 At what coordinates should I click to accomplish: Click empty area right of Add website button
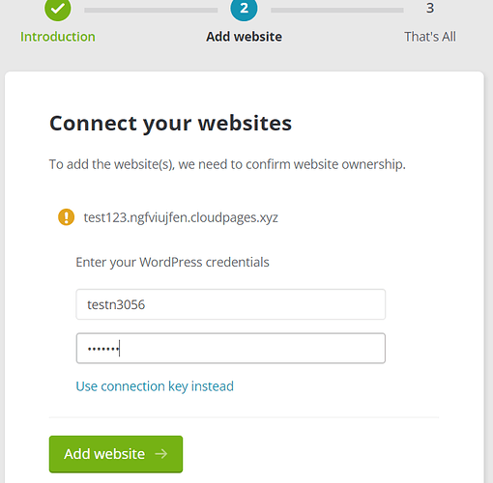point(309,454)
